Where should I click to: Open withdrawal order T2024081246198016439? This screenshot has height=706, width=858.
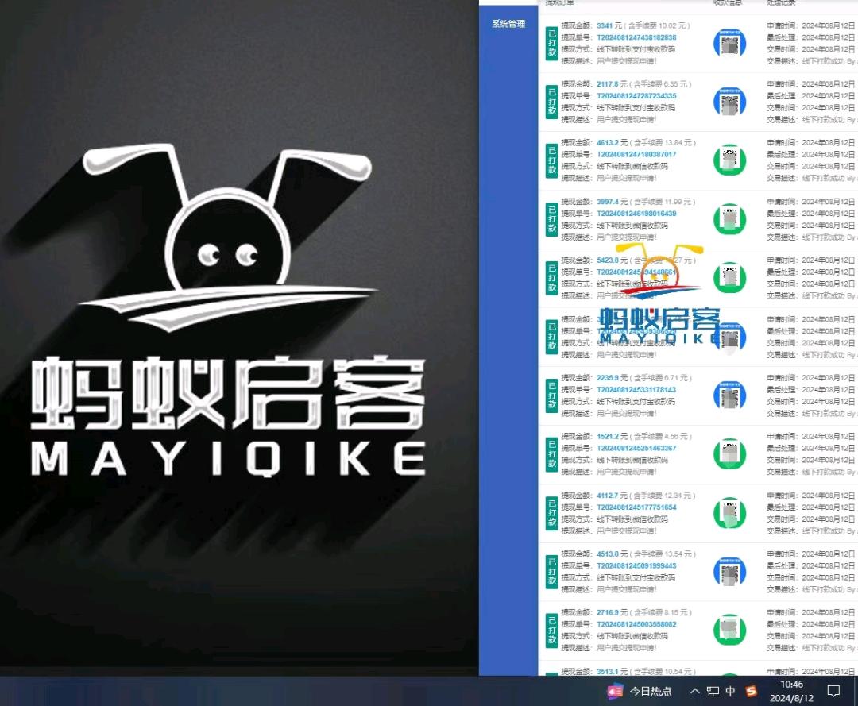(x=636, y=214)
